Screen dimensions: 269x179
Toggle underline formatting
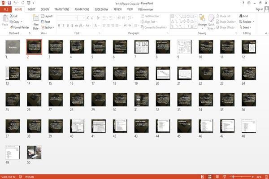(68, 26)
